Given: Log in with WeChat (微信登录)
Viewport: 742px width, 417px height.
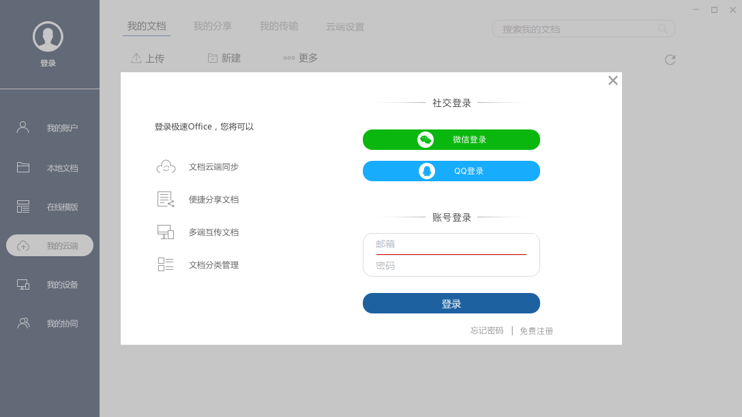Looking at the screenshot, I should [x=451, y=140].
